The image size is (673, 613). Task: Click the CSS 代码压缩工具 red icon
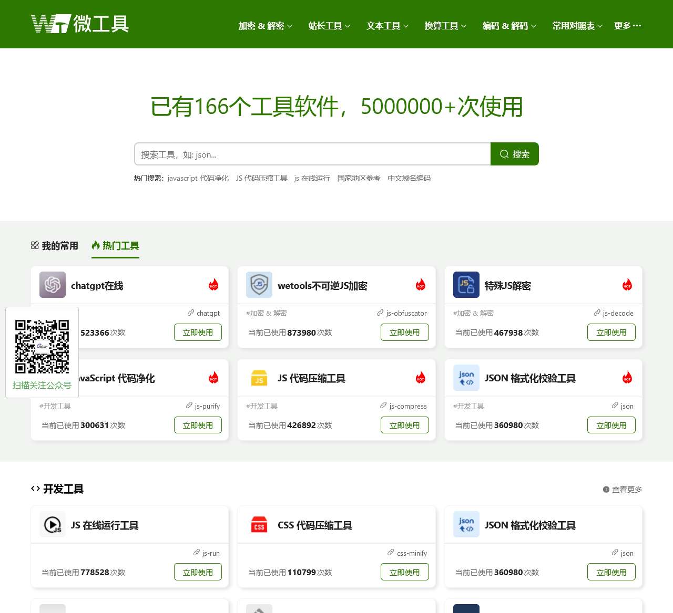coord(259,525)
